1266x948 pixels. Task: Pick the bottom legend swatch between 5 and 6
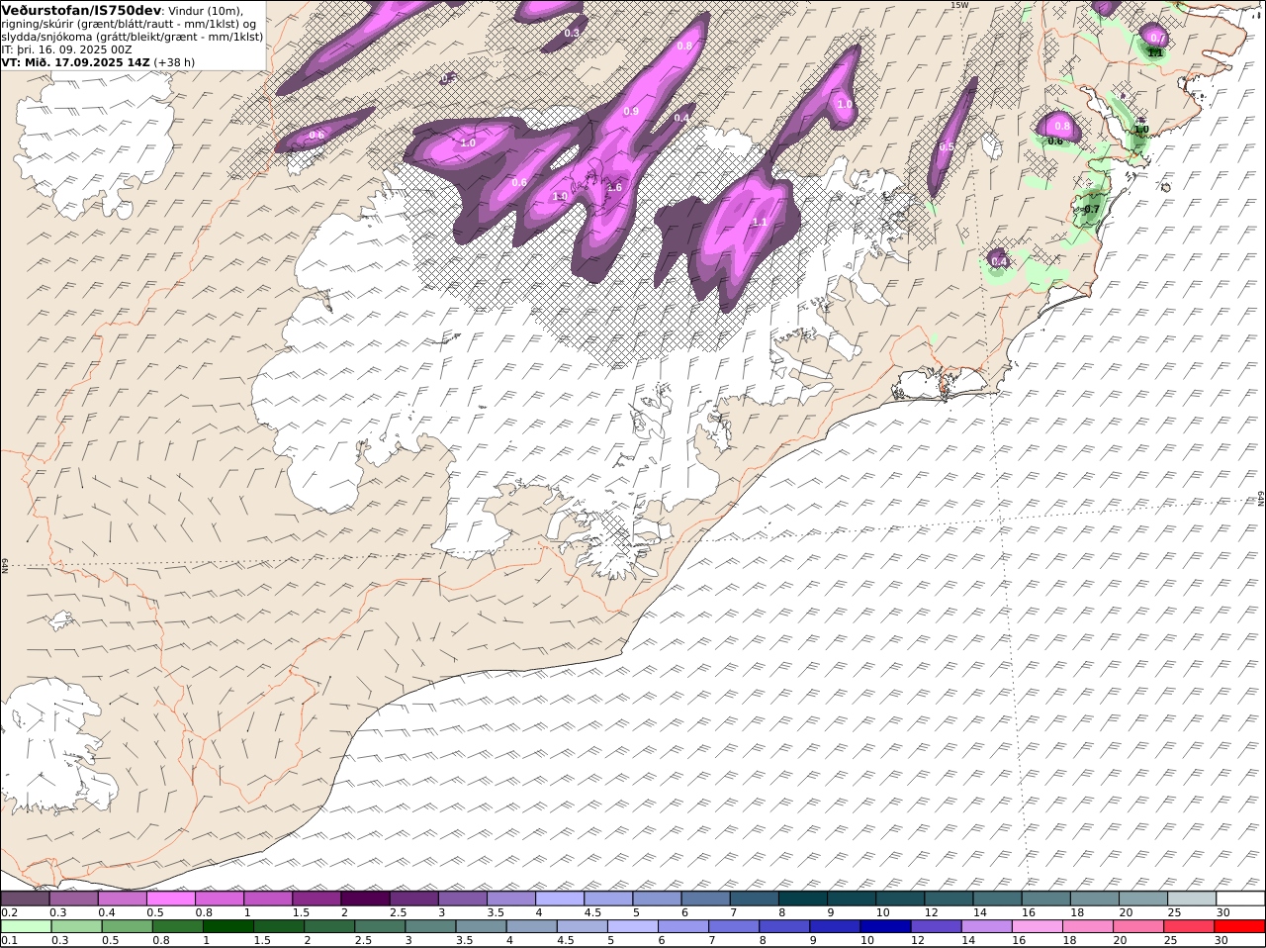coord(633,926)
